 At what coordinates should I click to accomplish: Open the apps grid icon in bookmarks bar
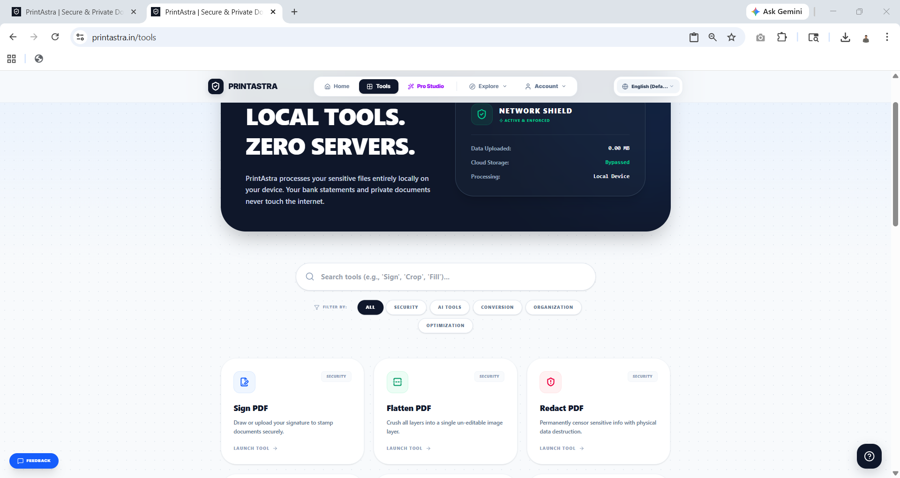pos(12,59)
